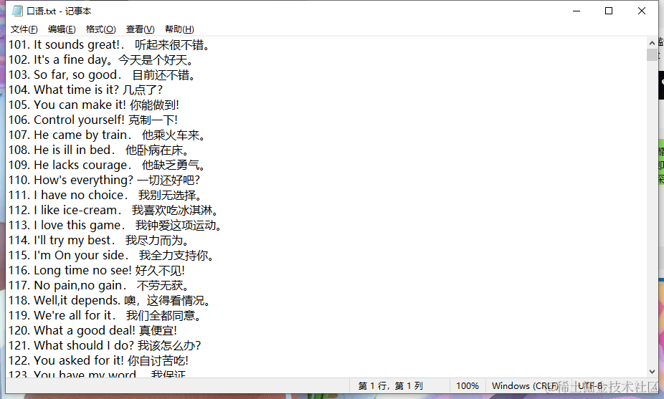This screenshot has height=399, width=664.
Task: Open the 帮助(H) menu
Action: pos(179,29)
